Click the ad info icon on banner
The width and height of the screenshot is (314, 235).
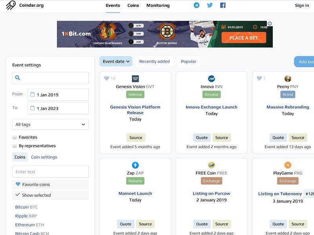(x=270, y=23)
